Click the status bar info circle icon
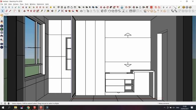The width and height of the screenshot is (196, 110). (x=5, y=103)
